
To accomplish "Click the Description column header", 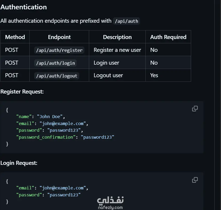I will [x=117, y=37].
